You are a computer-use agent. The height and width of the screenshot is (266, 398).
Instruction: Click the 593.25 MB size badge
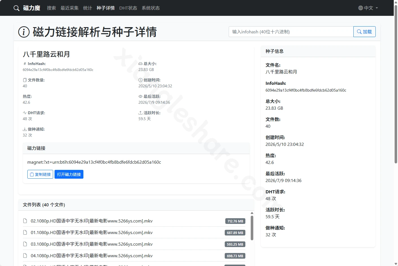pyautogui.click(x=235, y=244)
